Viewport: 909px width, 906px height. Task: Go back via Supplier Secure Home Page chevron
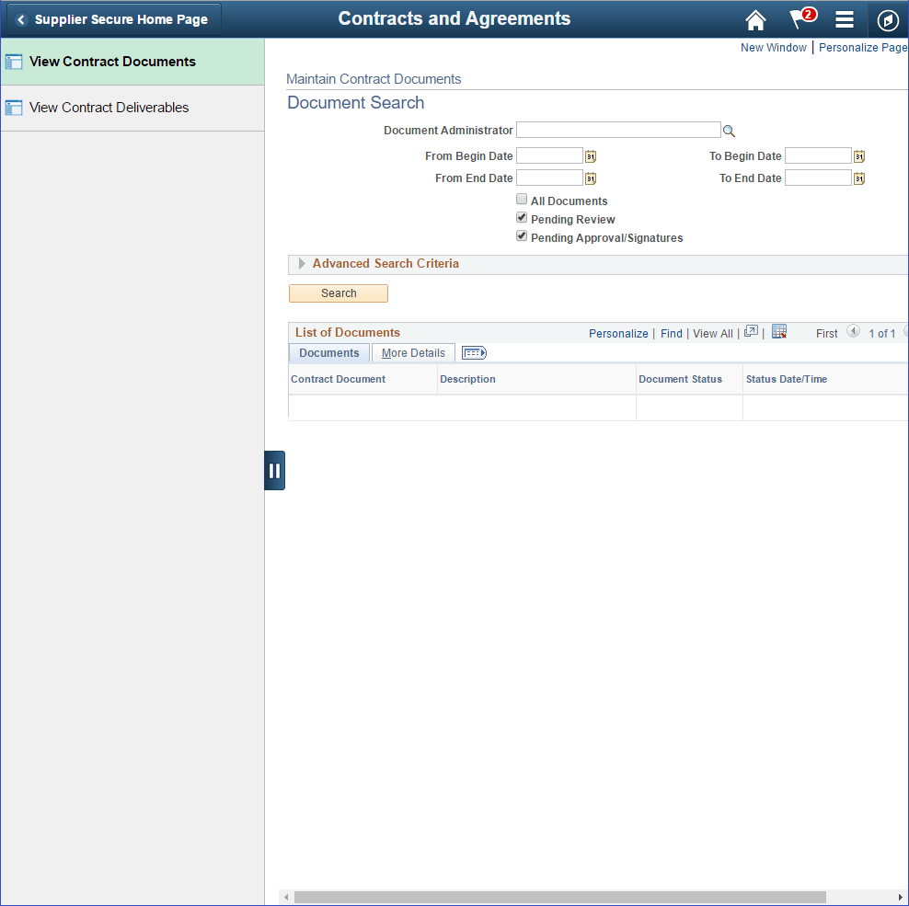(20, 18)
